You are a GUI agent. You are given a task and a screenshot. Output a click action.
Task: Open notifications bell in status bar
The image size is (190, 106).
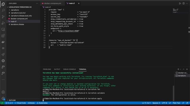point(187,103)
